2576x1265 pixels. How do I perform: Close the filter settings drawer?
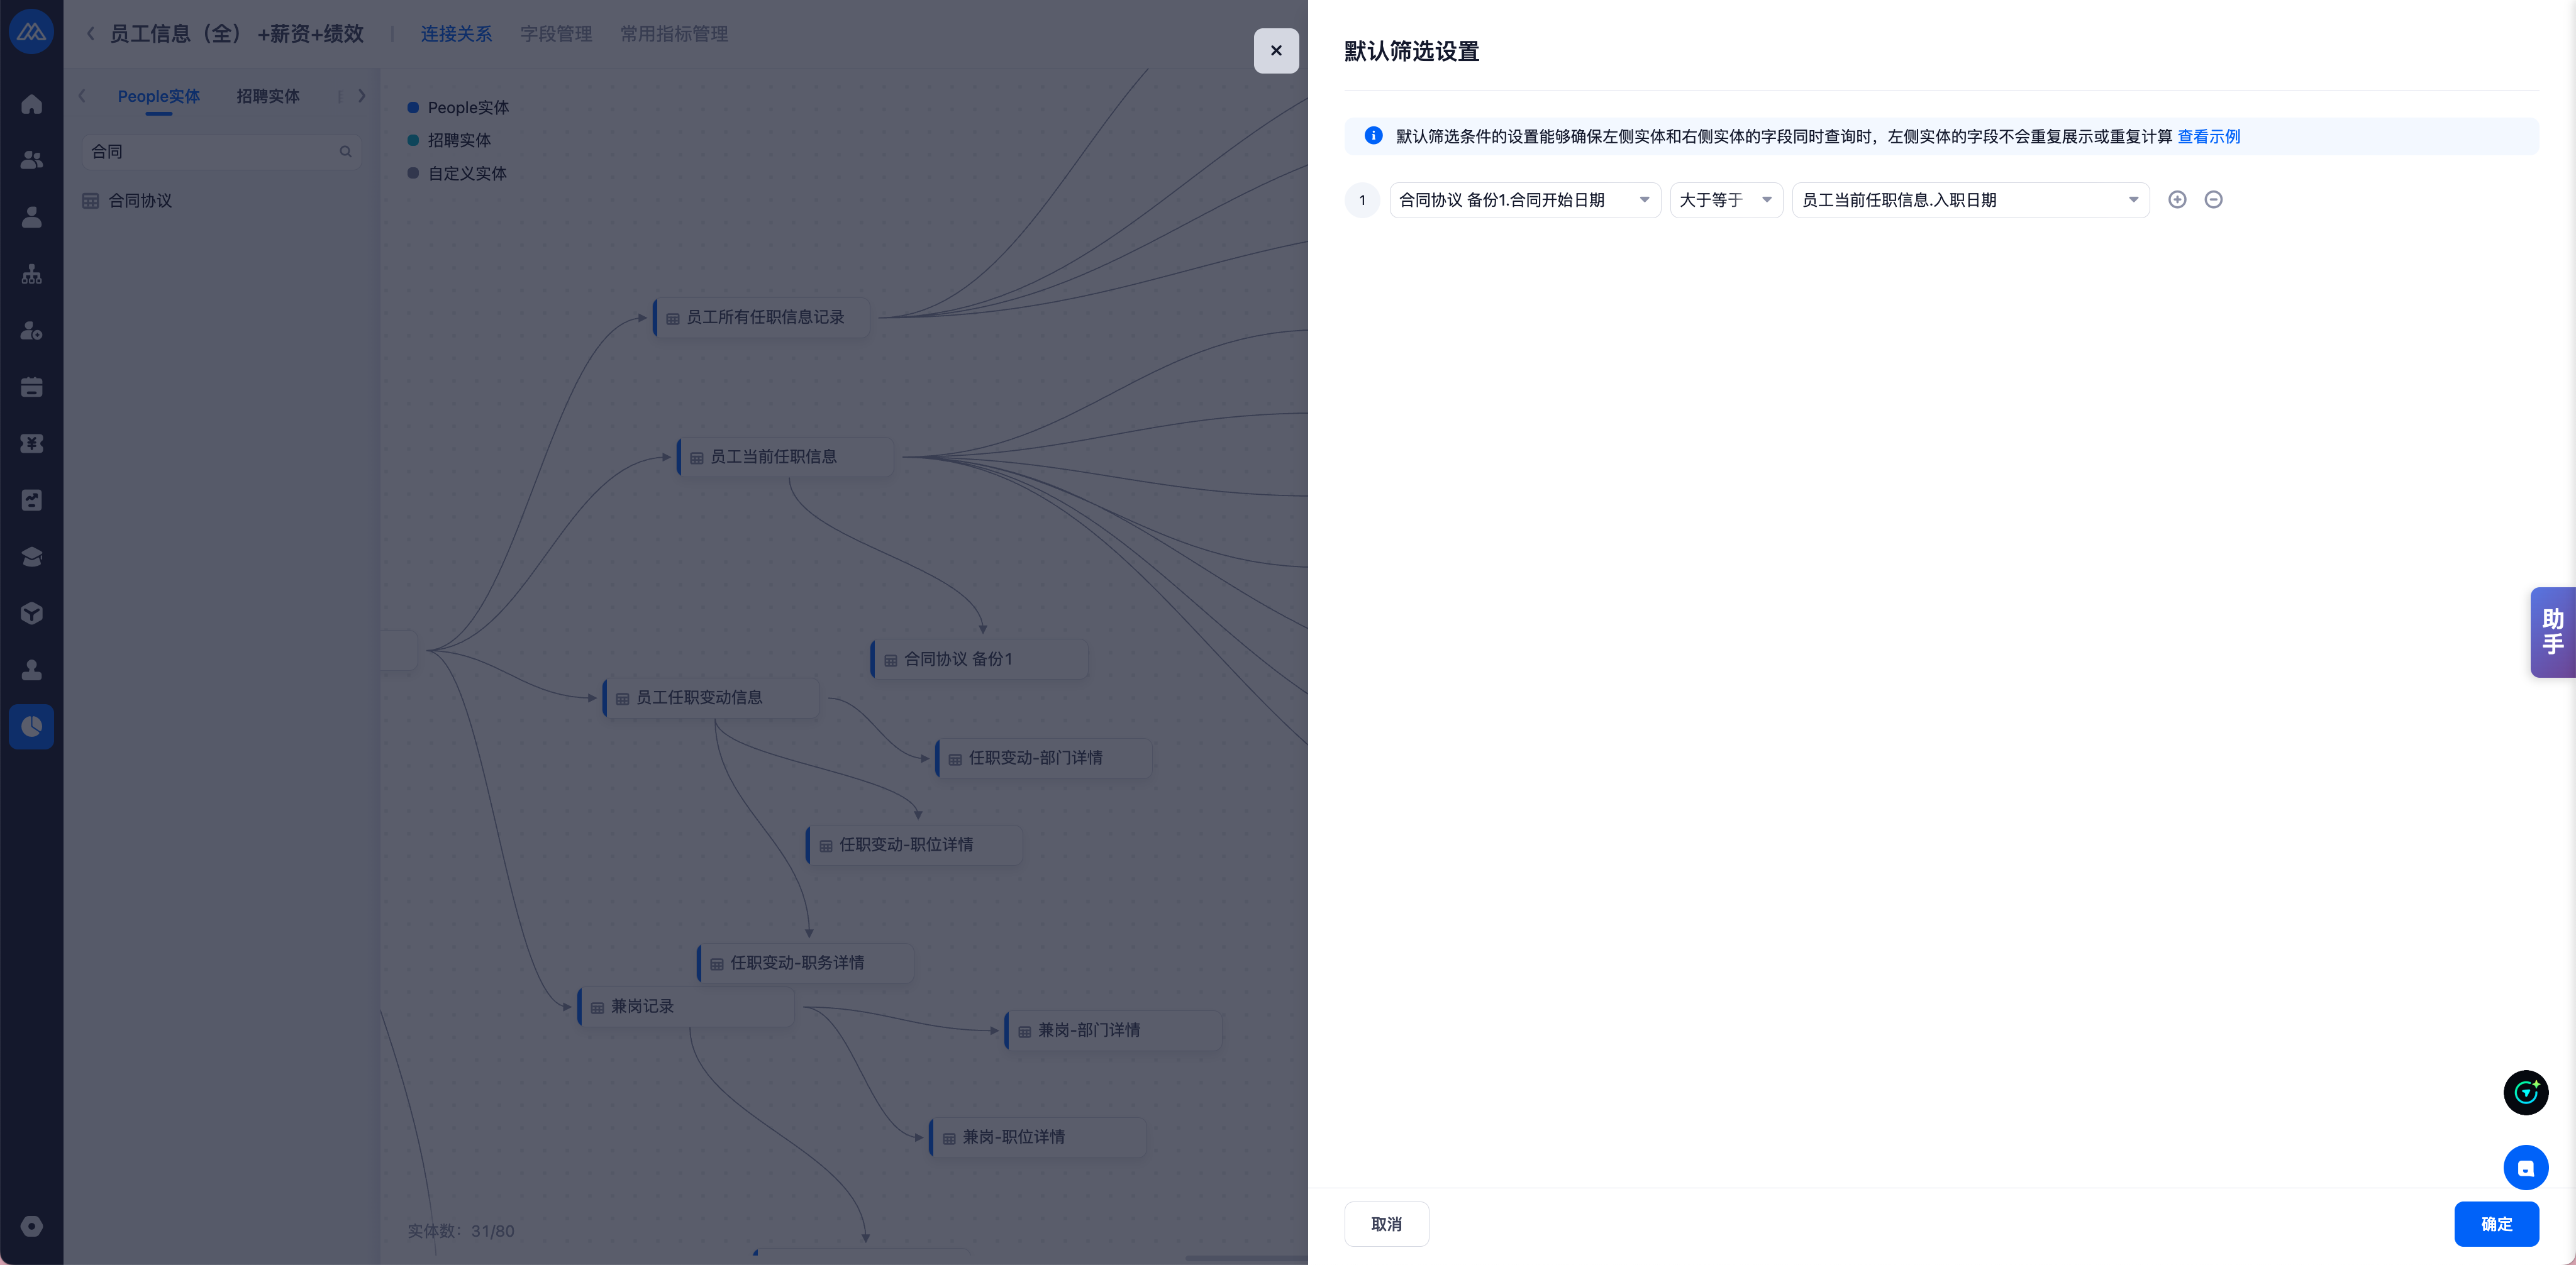coord(1276,50)
